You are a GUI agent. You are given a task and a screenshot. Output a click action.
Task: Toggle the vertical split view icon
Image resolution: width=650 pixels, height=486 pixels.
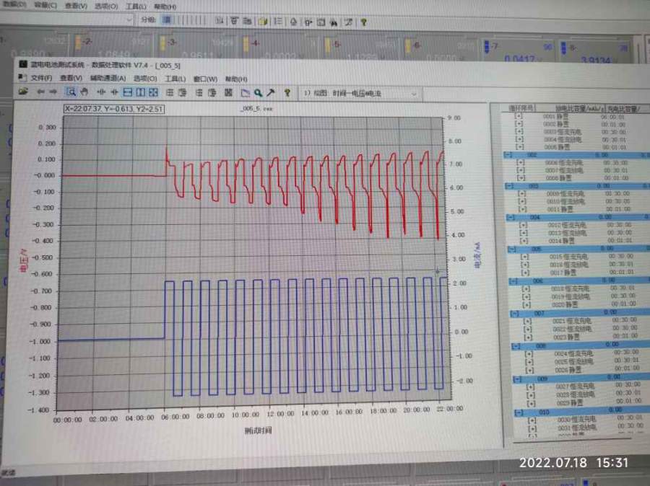[x=140, y=92]
